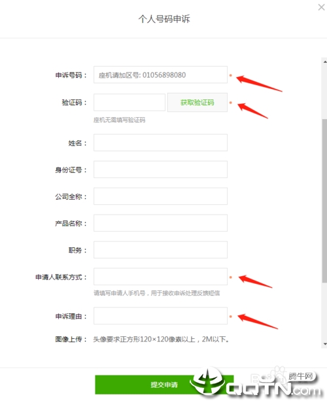Viewport: 327px width, 401px height.
Task: Click required marker beside 申诉号码 field
Action: pyautogui.click(x=231, y=75)
